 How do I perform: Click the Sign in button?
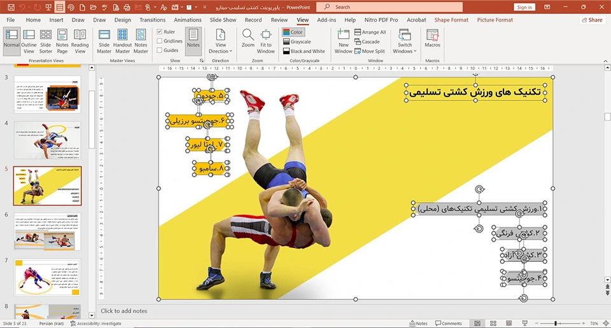[524, 7]
